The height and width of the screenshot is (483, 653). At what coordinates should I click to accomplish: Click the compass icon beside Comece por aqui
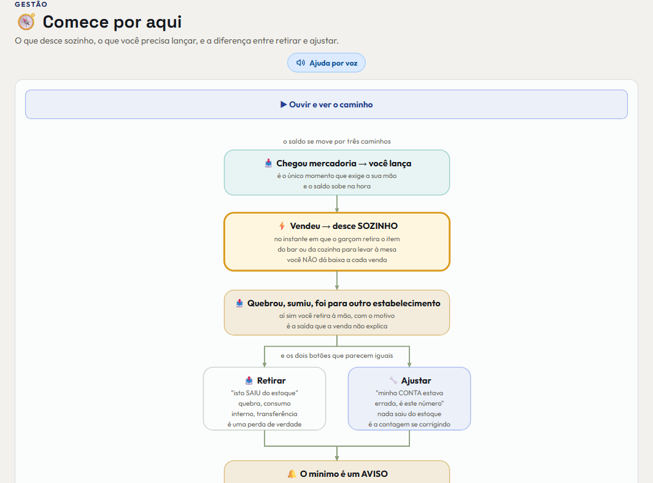point(26,21)
